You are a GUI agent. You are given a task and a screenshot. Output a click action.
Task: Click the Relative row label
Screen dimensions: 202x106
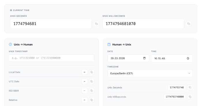[x=13, y=100]
